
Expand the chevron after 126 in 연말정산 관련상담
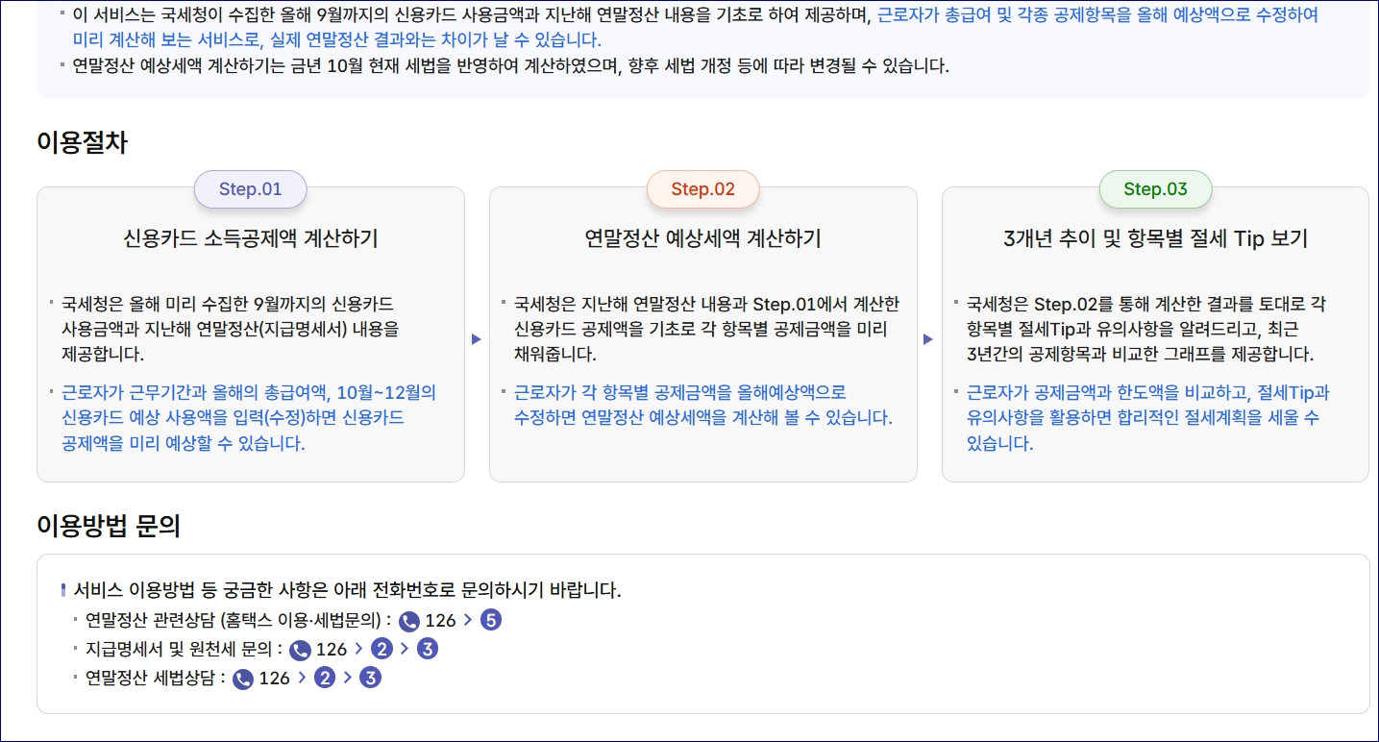[468, 621]
